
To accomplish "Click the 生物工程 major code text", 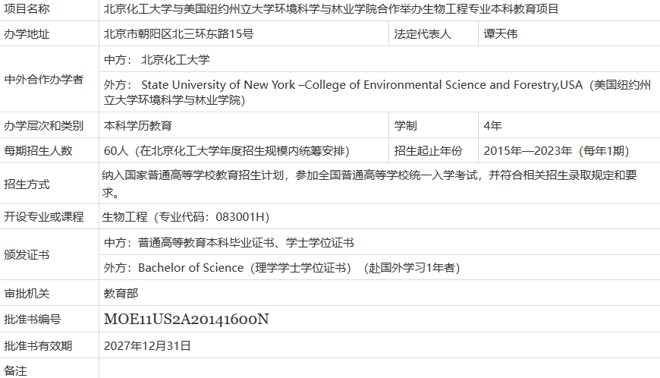I will pyautogui.click(x=186, y=217).
